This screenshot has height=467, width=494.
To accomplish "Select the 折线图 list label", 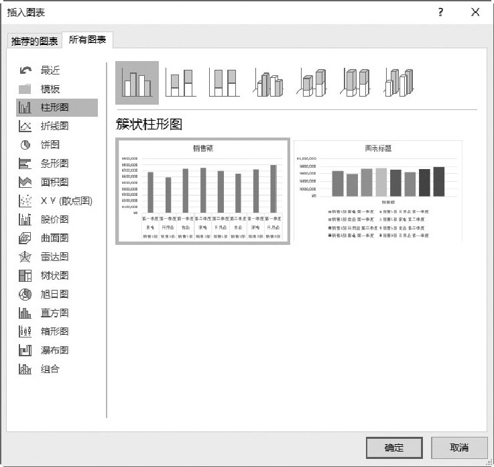I will pyautogui.click(x=54, y=126).
